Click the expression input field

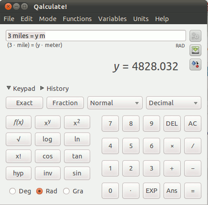(x=96, y=36)
